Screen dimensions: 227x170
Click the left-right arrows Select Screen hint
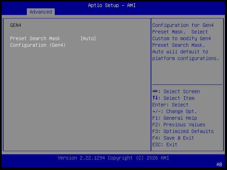click(176, 91)
